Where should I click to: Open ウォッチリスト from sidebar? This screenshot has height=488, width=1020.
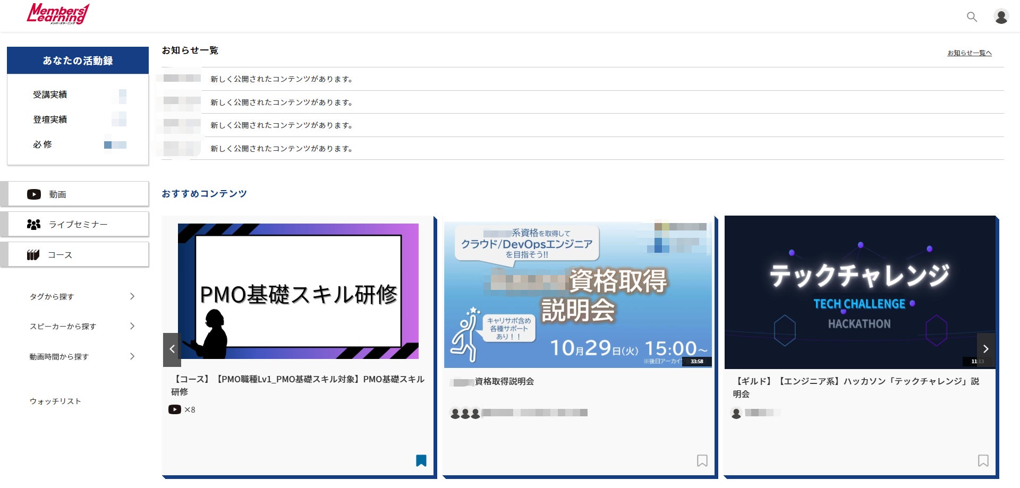(55, 401)
